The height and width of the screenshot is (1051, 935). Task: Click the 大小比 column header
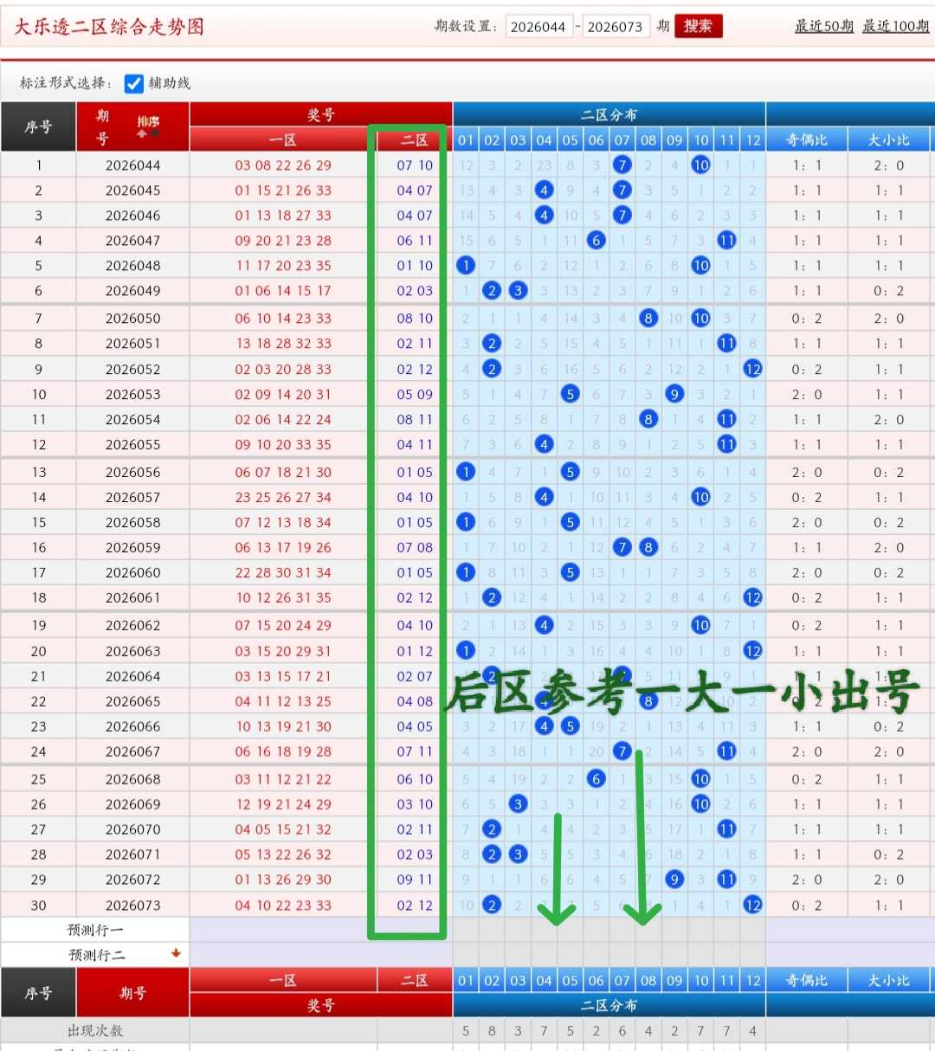(x=889, y=139)
